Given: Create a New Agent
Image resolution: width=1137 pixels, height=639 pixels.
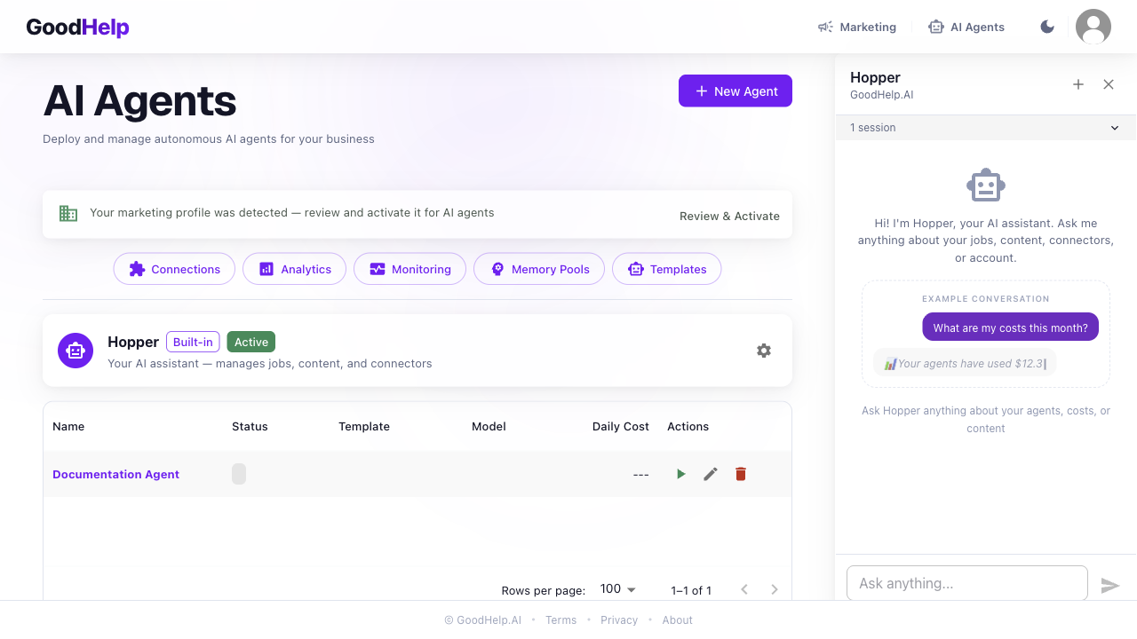Looking at the screenshot, I should [x=735, y=91].
